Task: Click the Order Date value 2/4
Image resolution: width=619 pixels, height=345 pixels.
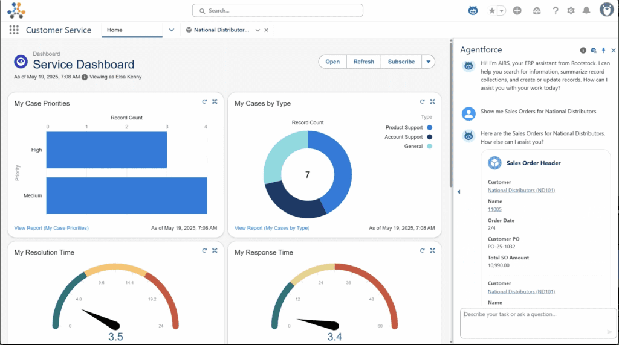Action: (x=491, y=228)
